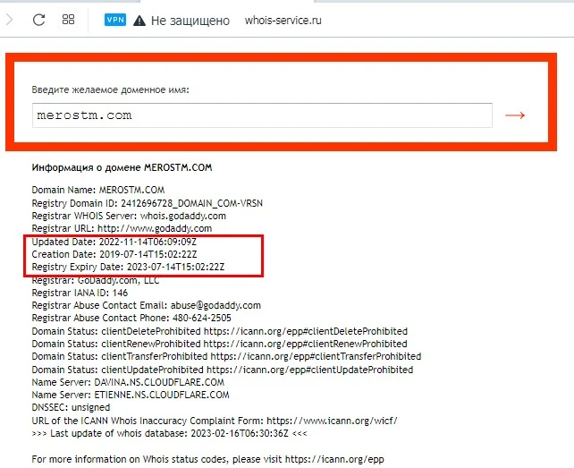Click the abuse phone 480-624-2505
Viewport: 574px width, 468px height.
click(x=202, y=318)
